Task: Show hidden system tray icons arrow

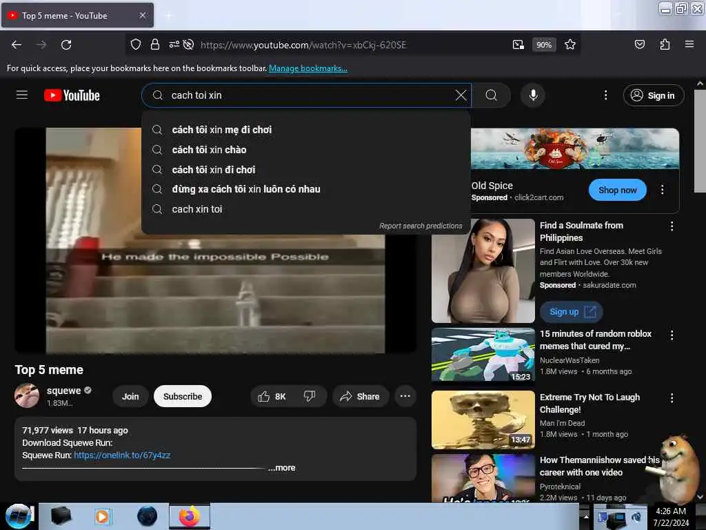Action: [586, 516]
